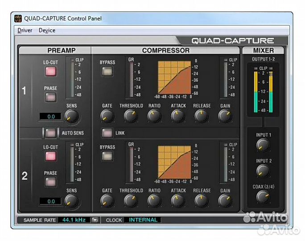Click channel 1 SENS knob
The width and height of the screenshot is (305, 241).
point(72,116)
